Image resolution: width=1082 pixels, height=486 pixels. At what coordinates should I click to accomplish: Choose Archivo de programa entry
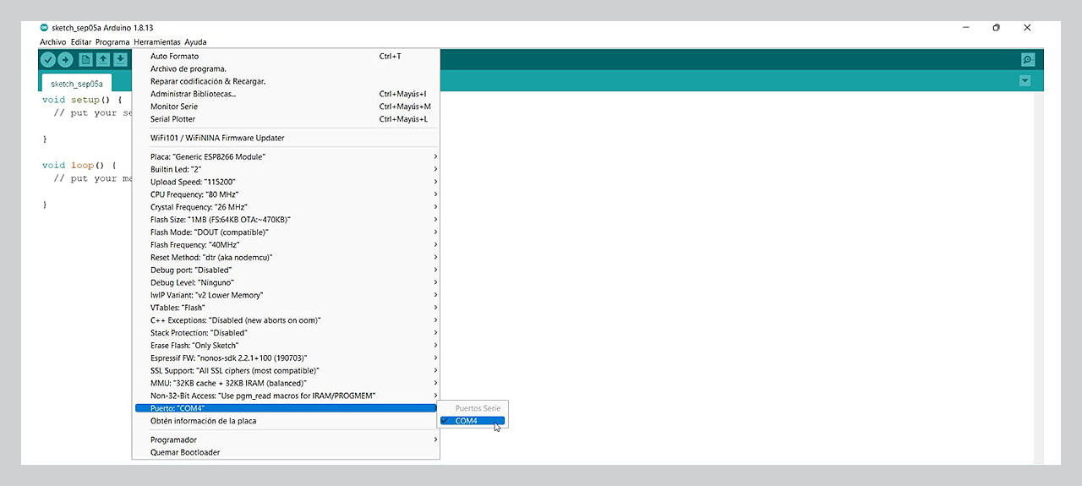click(286, 69)
